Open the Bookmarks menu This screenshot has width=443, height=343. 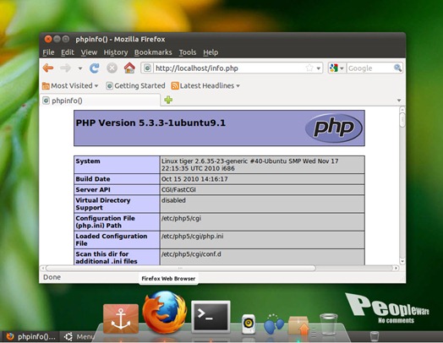tap(153, 52)
